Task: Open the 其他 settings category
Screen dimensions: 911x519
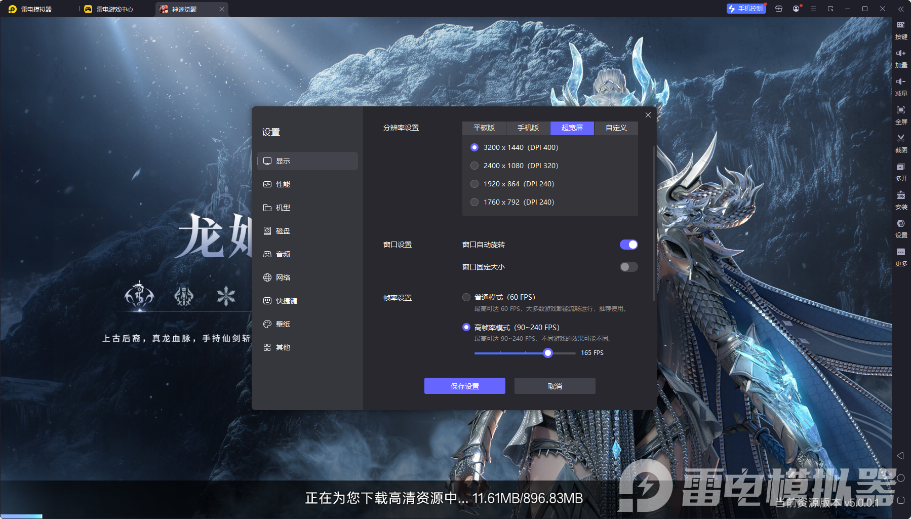Action: 307,347
